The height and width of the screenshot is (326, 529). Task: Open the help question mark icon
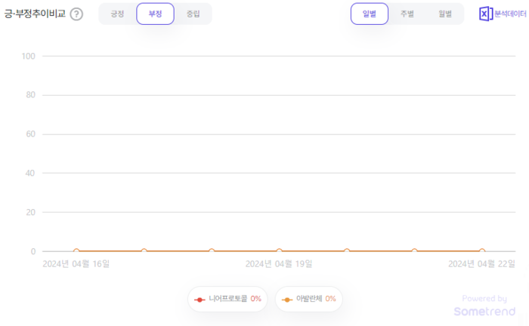pyautogui.click(x=76, y=14)
